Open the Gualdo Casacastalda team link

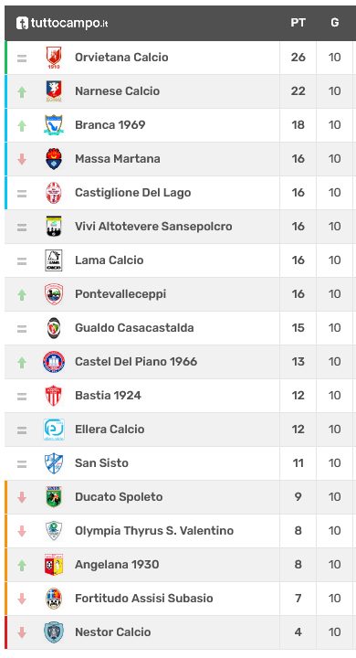134,328
